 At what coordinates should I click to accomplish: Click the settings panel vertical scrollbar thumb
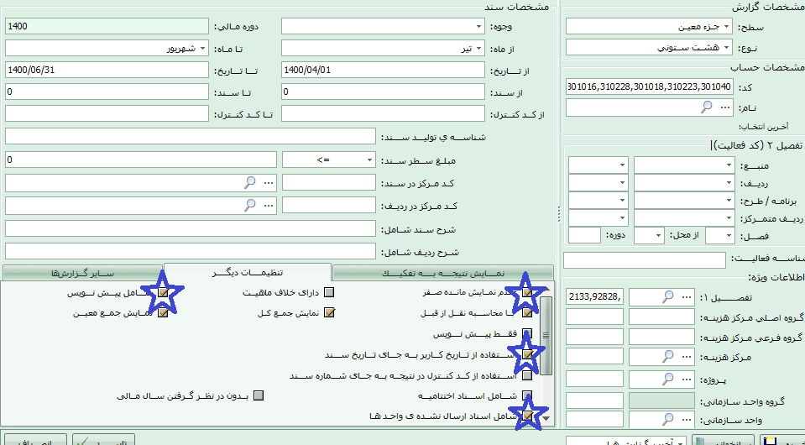point(546,336)
